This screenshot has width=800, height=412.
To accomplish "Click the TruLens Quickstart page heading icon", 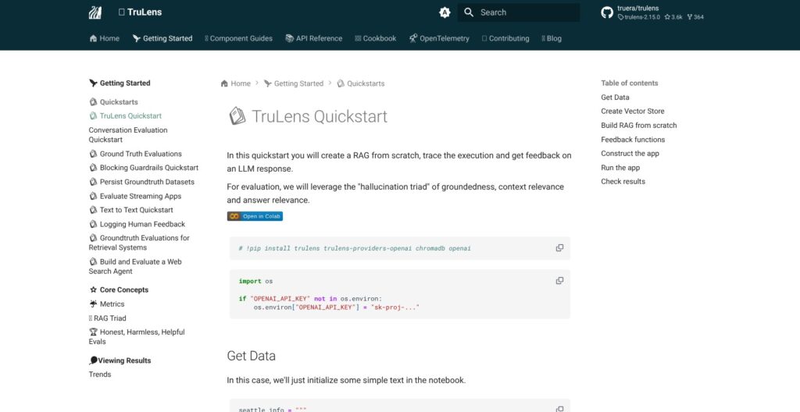I will (237, 116).
